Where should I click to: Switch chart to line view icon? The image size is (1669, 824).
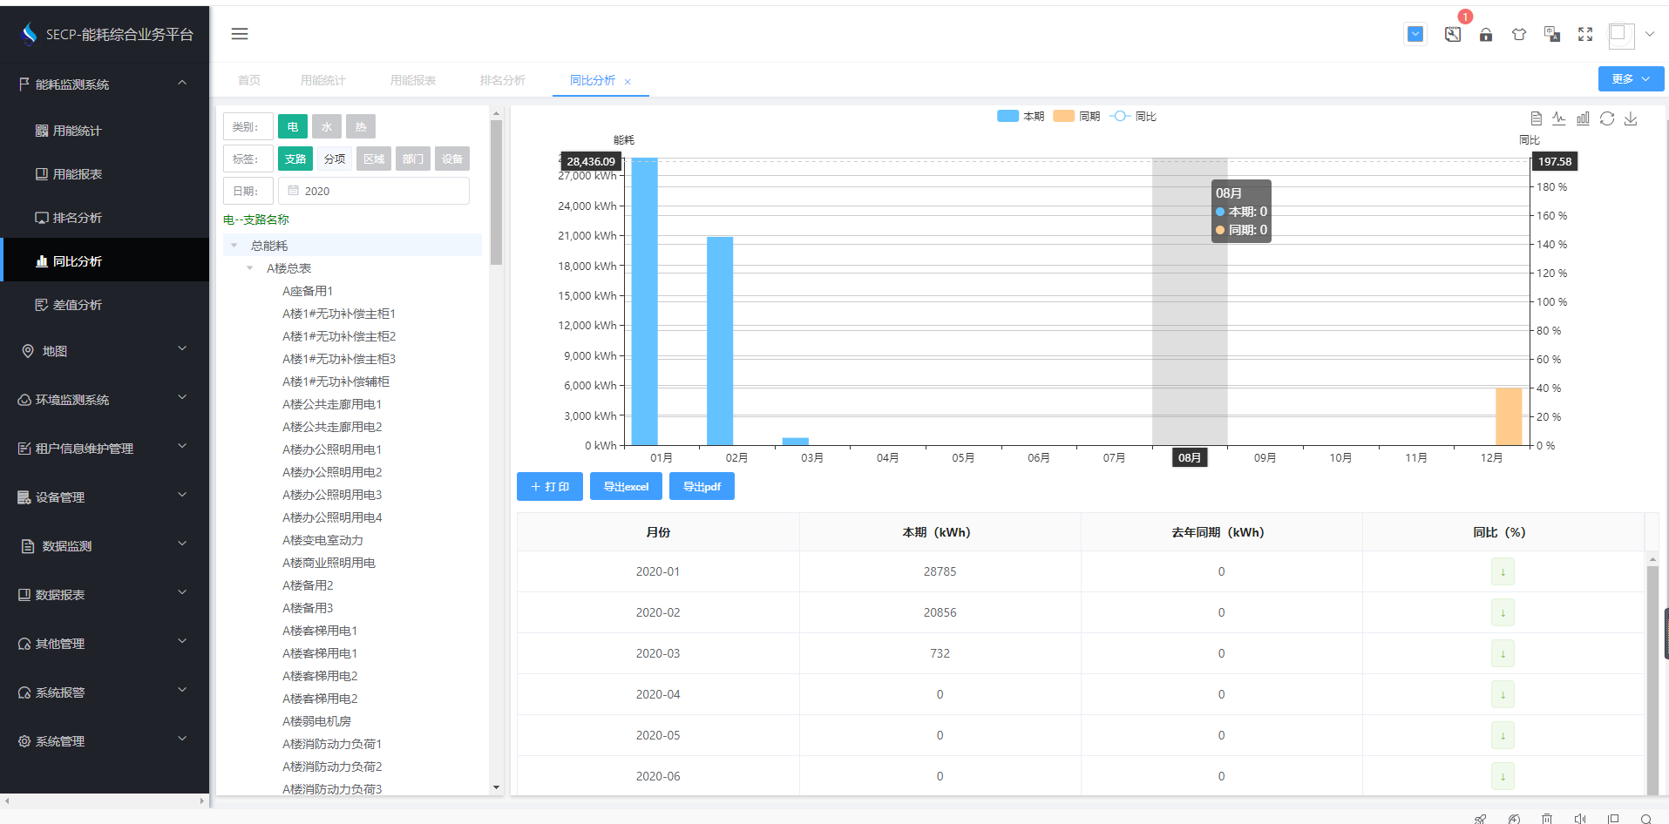click(x=1559, y=118)
